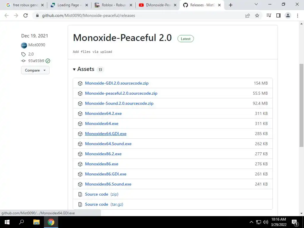This screenshot has width=304, height=228.
Task: Open the tab search chevron in Chrome title bar
Action: coord(256,4)
